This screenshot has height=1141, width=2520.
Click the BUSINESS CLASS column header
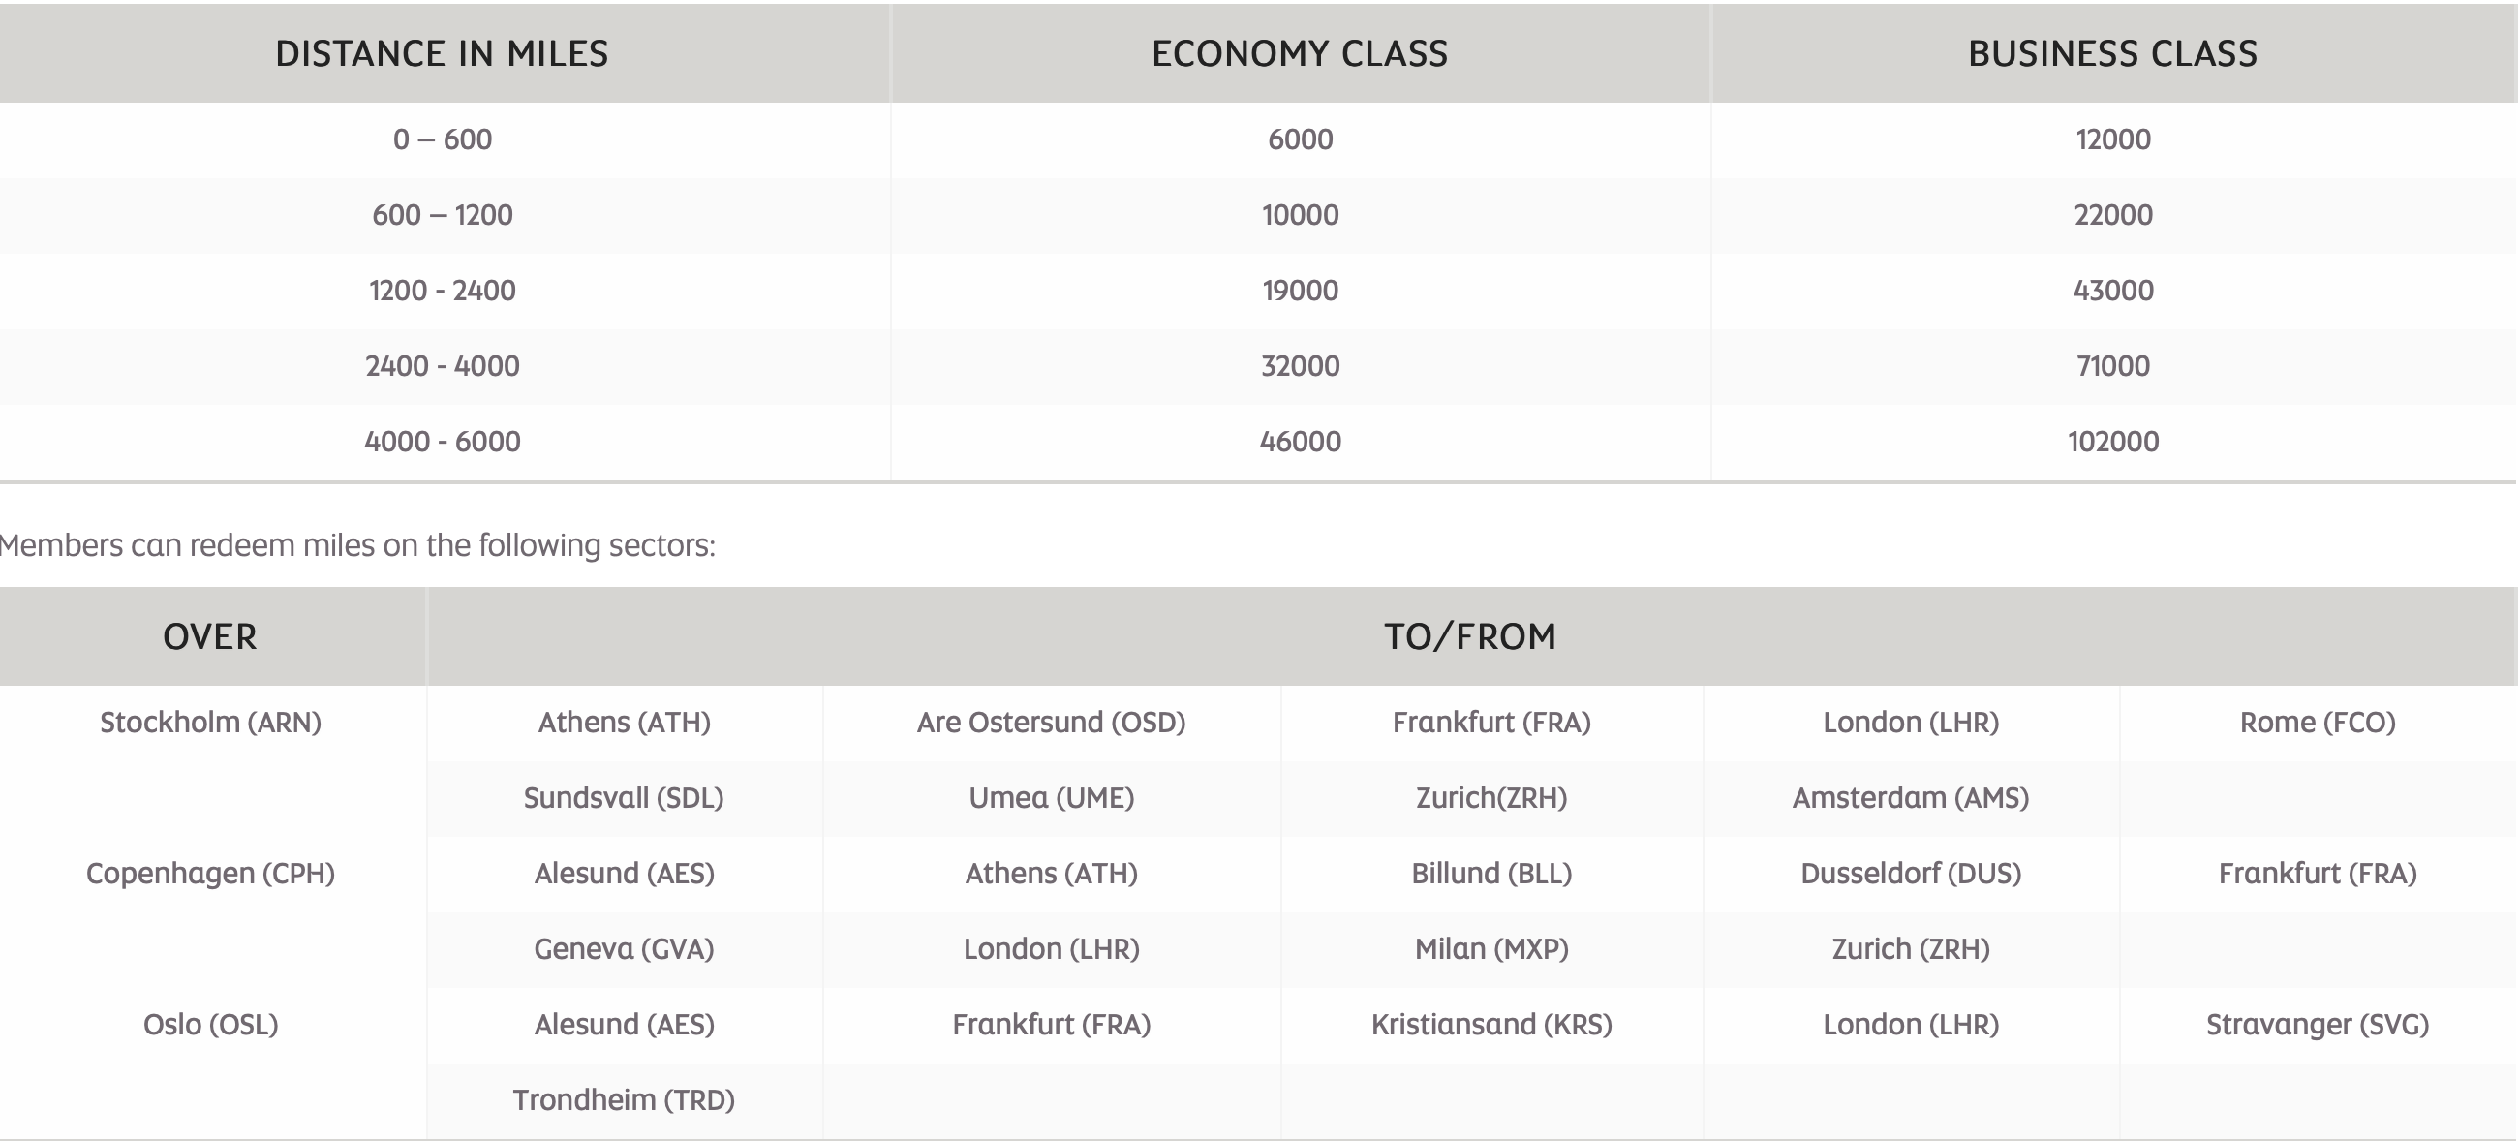(x=2112, y=54)
